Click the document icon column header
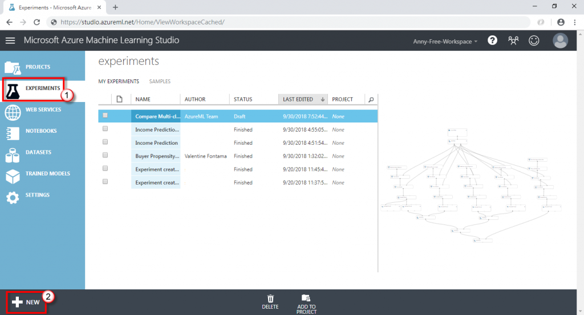 pos(119,99)
